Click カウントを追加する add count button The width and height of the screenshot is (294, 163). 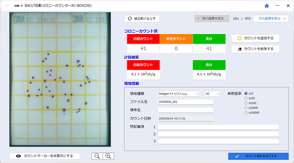pos(255,38)
